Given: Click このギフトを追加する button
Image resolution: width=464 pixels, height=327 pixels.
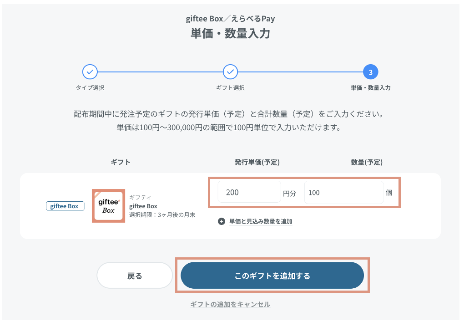Looking at the screenshot, I should [272, 276].
